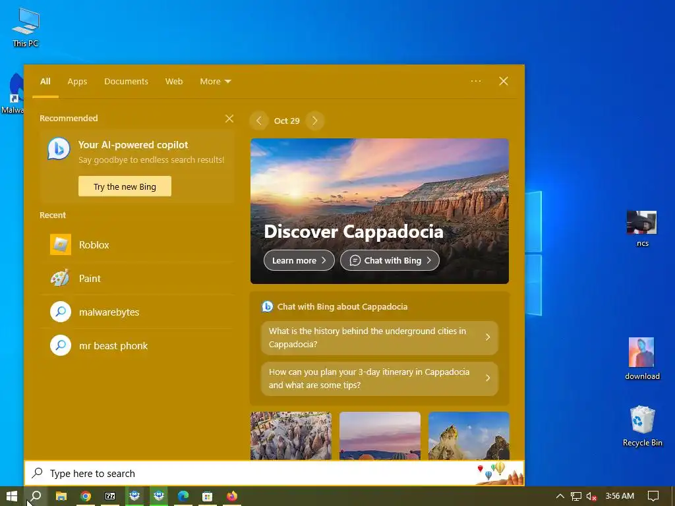The image size is (675, 506).
Task: Close the search panel
Action: click(x=503, y=81)
